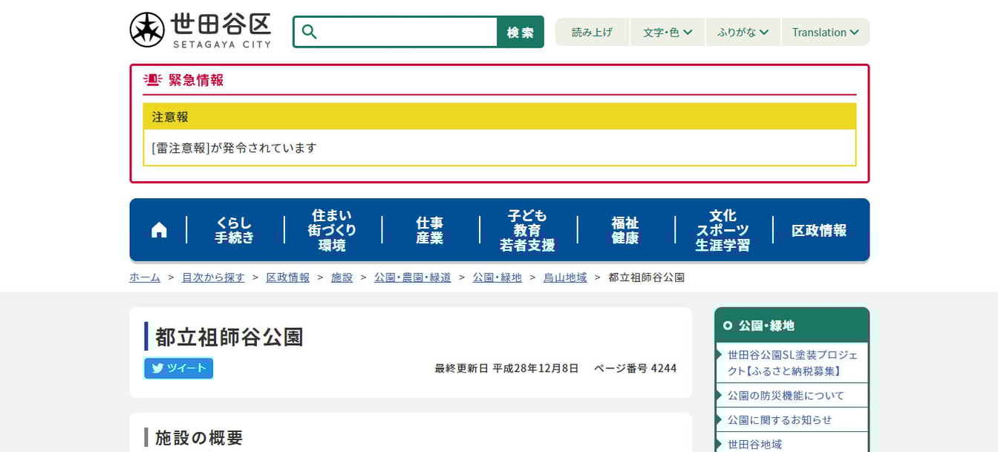Viewport: 998px width, 452px height.
Task: Click the home icon in navigation bar
Action: 159,230
